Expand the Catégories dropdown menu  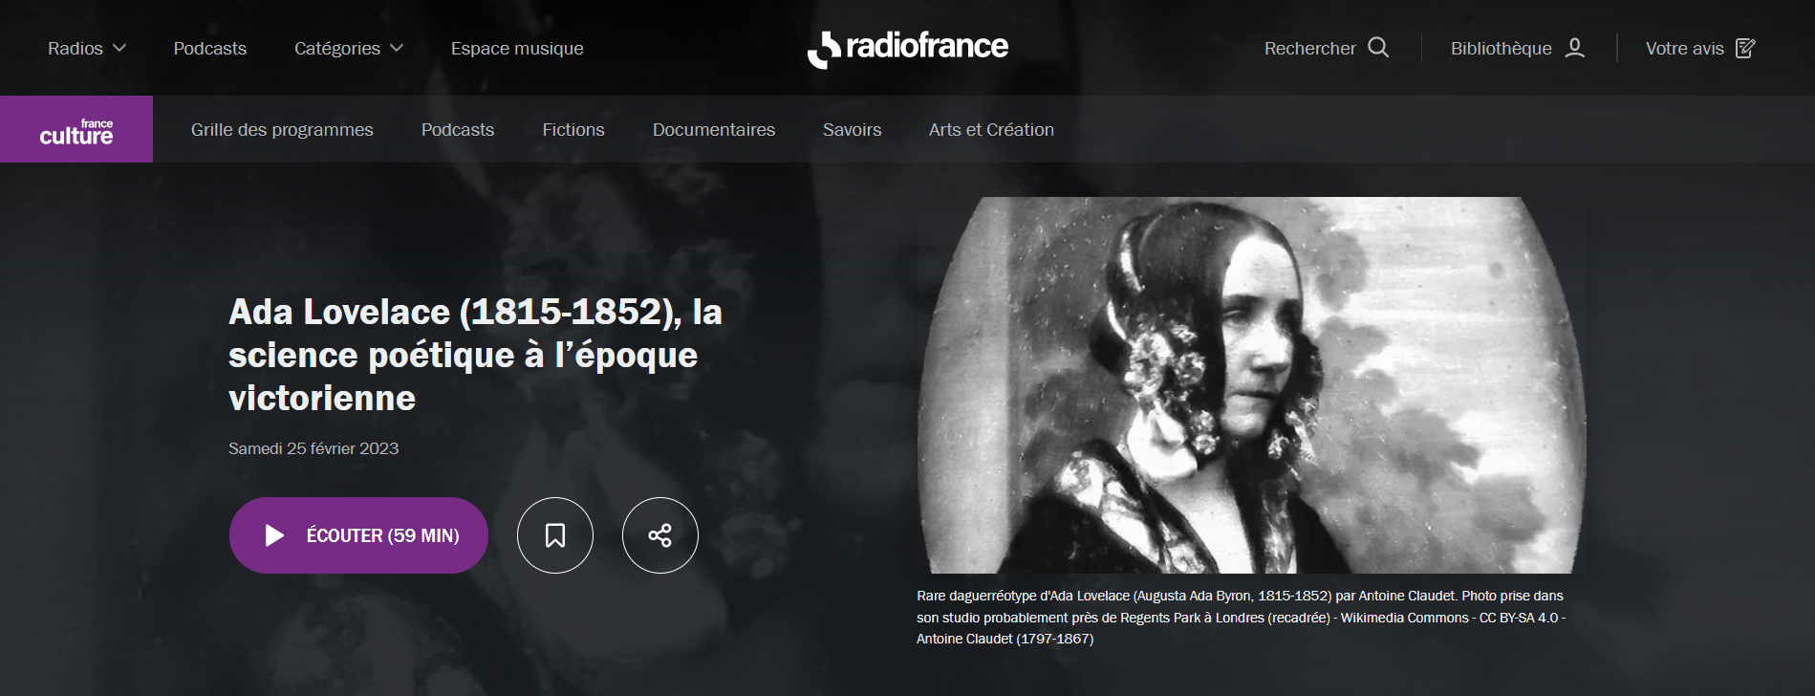click(349, 48)
